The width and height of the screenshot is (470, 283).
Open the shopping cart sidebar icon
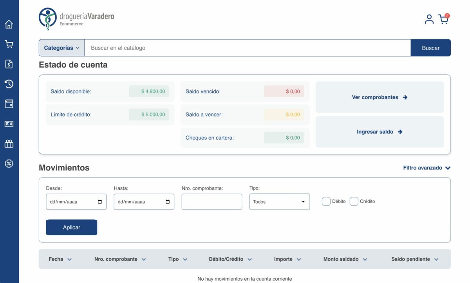(x=9, y=44)
